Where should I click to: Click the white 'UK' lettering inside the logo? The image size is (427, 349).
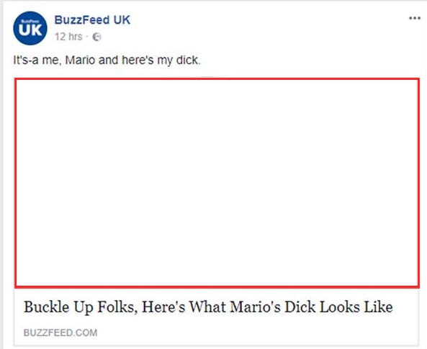pos(30,30)
